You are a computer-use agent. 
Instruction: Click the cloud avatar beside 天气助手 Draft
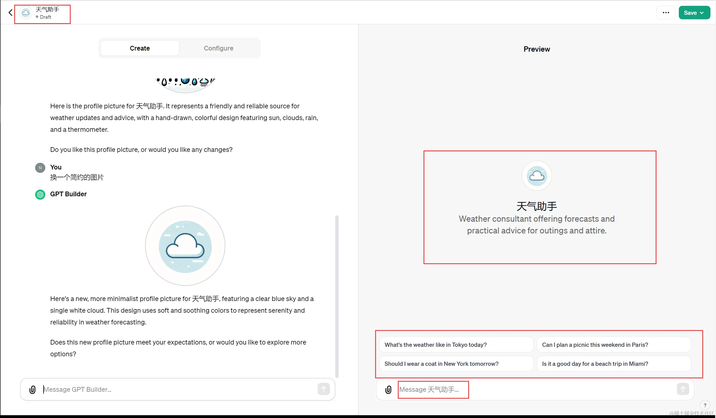(26, 13)
